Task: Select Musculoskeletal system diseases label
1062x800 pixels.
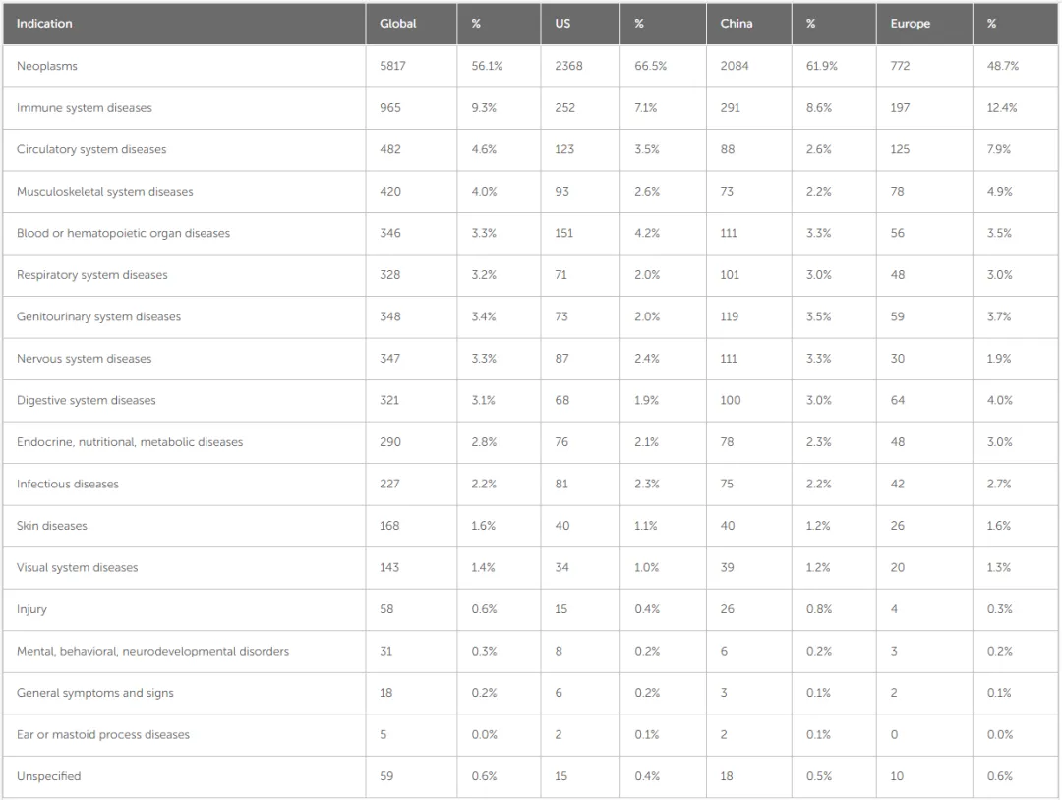Action: click(105, 192)
